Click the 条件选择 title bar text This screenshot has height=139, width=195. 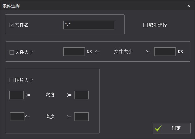tap(11, 6)
